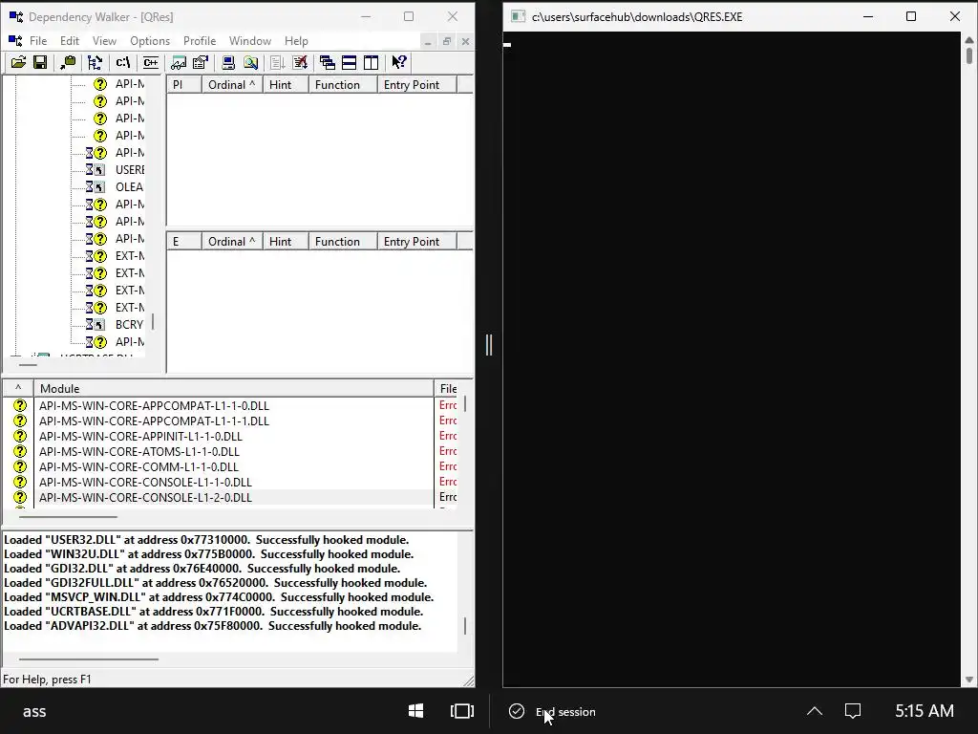Click the Cascade windows toolbar icon
The width and height of the screenshot is (978, 734).
pos(327,62)
